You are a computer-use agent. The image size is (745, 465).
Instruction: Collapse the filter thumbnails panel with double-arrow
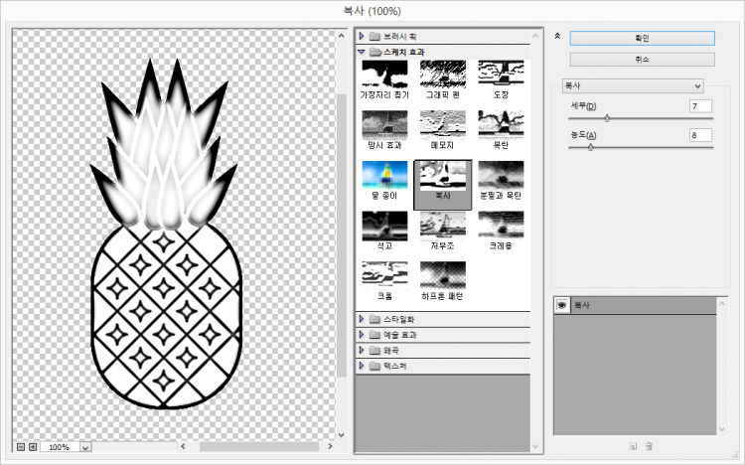(x=558, y=36)
